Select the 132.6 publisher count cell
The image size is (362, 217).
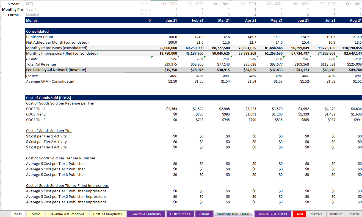click(217, 37)
